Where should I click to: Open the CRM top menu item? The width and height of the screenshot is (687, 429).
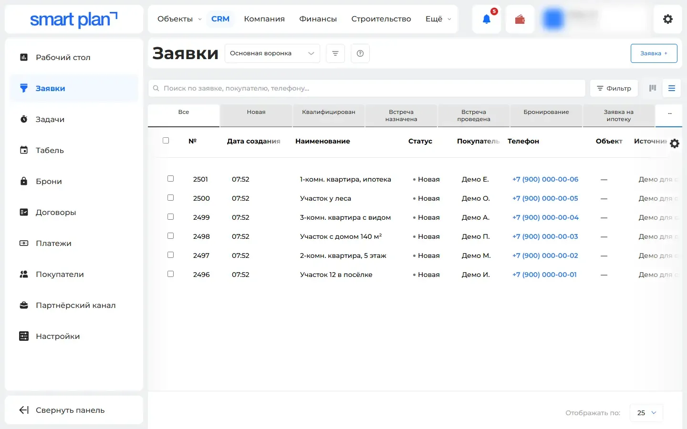tap(220, 19)
